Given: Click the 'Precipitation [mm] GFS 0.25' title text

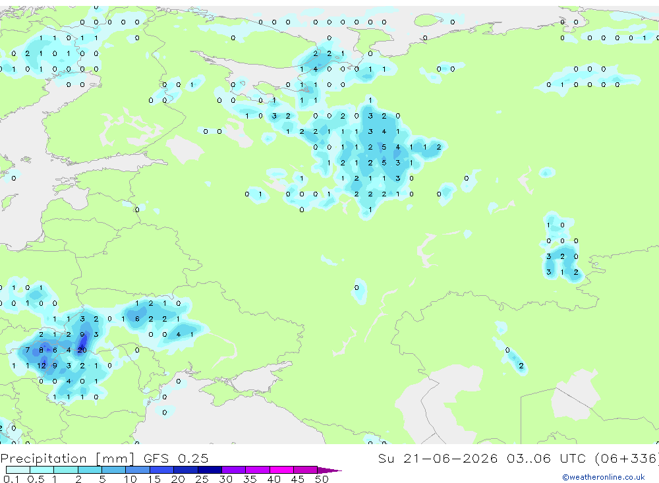Looking at the screenshot, I should pos(104,458).
